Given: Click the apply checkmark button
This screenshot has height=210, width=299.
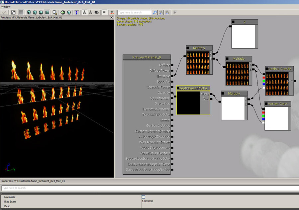Looking at the screenshot, I should click(5, 12).
